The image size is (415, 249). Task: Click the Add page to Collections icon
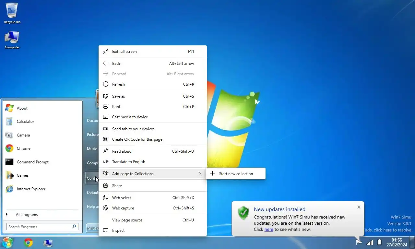[106, 174]
